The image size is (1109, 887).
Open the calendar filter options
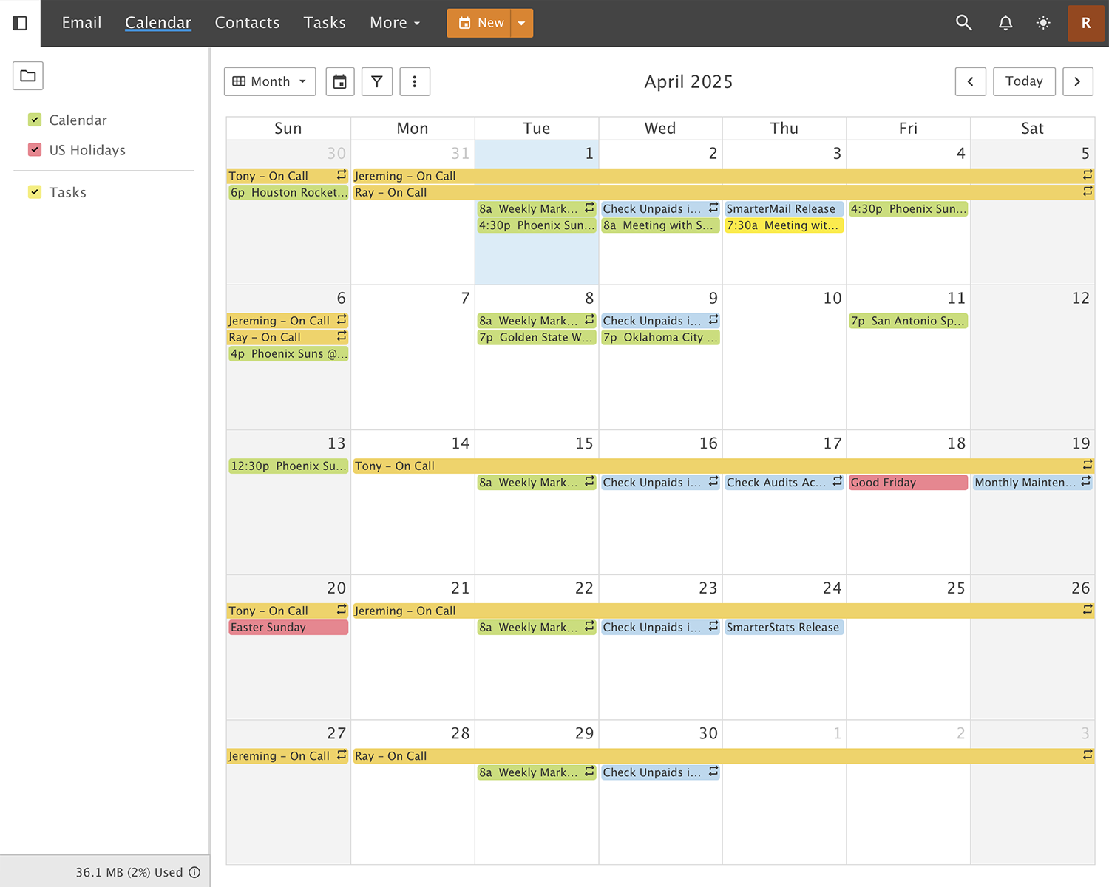pyautogui.click(x=377, y=81)
